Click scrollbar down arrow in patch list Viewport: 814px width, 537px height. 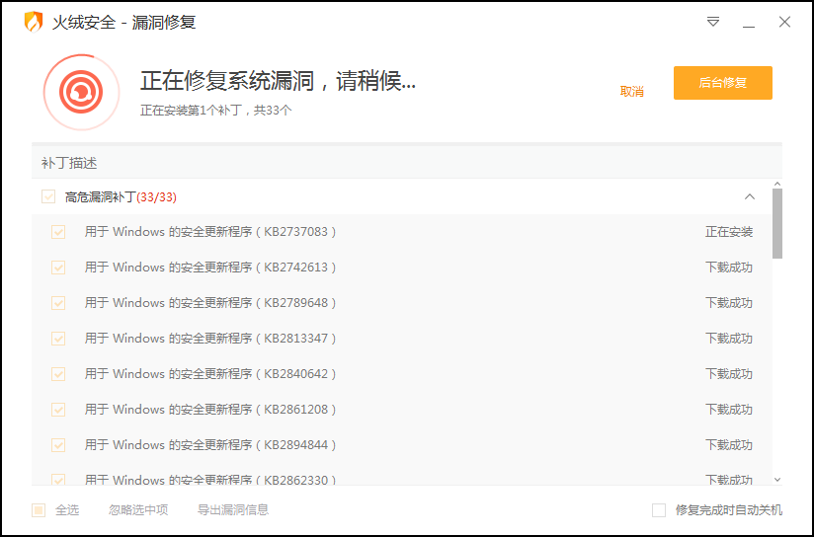(776, 480)
